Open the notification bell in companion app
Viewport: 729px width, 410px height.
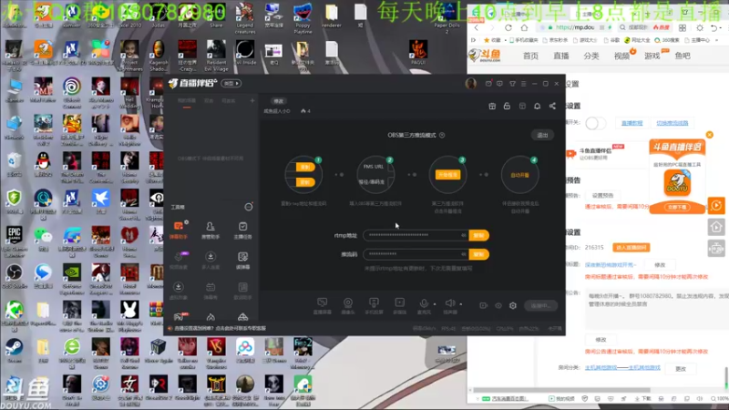(x=537, y=107)
